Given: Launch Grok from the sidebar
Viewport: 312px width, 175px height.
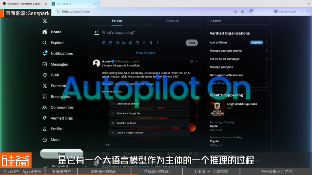Looking at the screenshot, I should point(51,75).
